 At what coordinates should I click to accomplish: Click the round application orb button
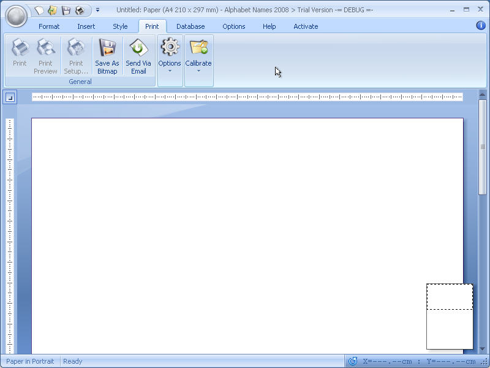point(16,16)
